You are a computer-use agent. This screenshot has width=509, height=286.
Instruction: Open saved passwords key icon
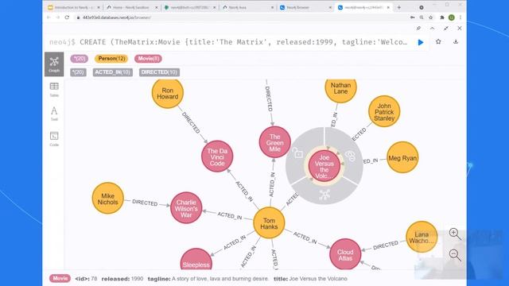click(x=412, y=17)
